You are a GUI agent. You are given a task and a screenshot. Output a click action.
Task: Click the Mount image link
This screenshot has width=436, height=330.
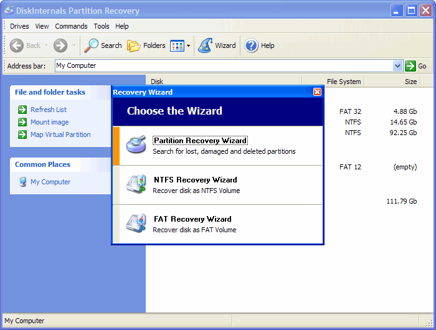tap(49, 122)
